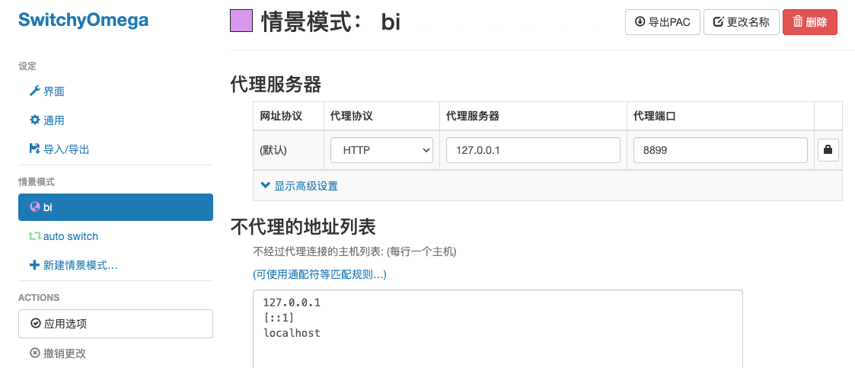
Task: Click the 导出PAC button
Action: coord(662,22)
